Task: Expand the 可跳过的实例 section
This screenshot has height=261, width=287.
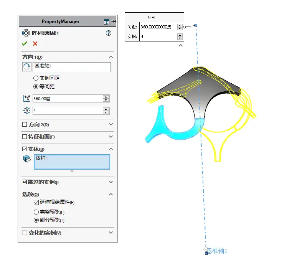Action: [x=111, y=182]
